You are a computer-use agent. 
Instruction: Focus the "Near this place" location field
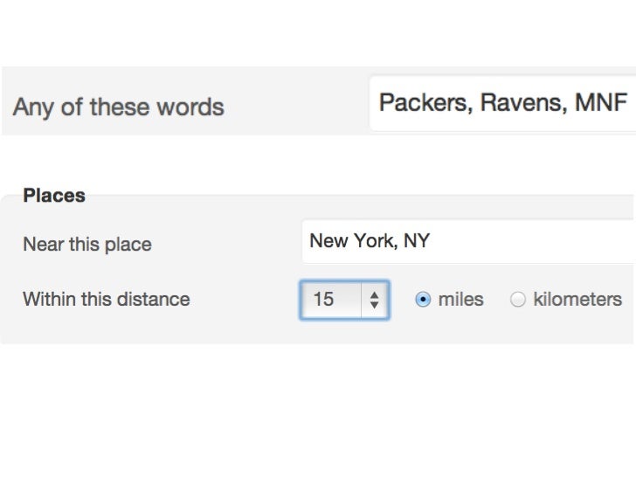pyautogui.click(x=469, y=241)
